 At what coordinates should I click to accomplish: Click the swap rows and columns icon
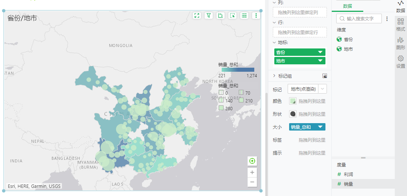(221, 16)
